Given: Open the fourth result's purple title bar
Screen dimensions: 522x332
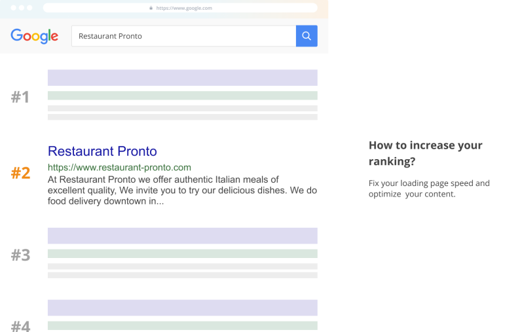Looking at the screenshot, I should tap(182, 308).
